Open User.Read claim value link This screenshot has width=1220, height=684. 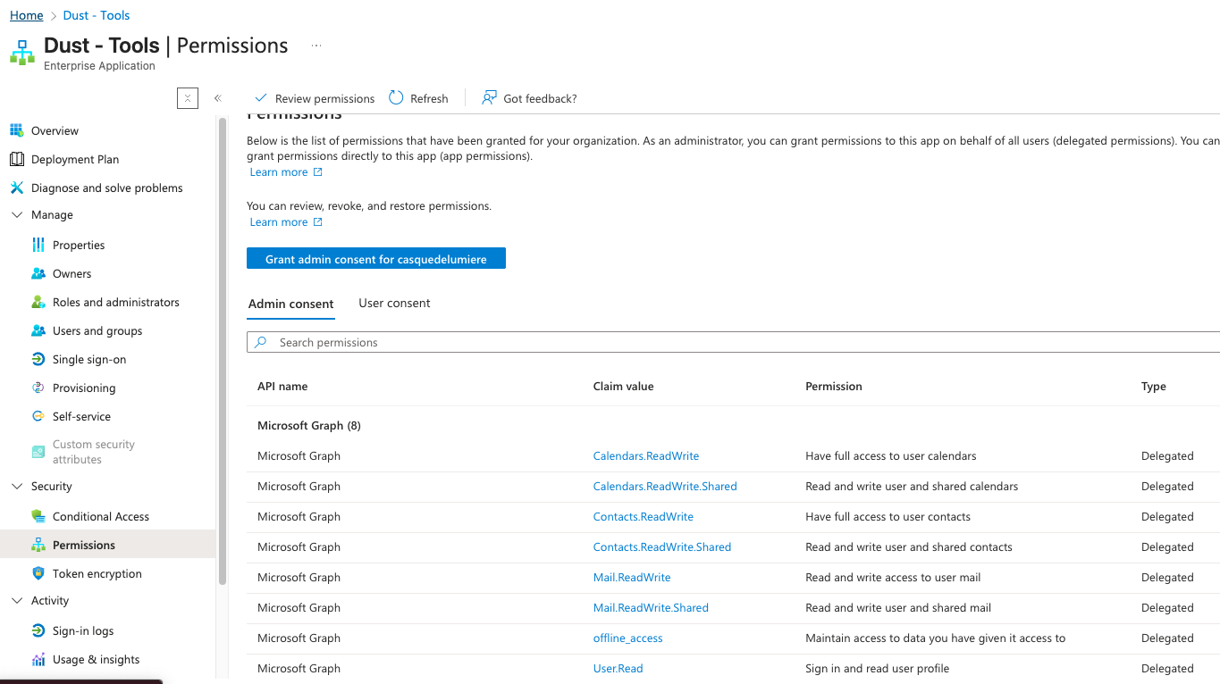click(618, 669)
